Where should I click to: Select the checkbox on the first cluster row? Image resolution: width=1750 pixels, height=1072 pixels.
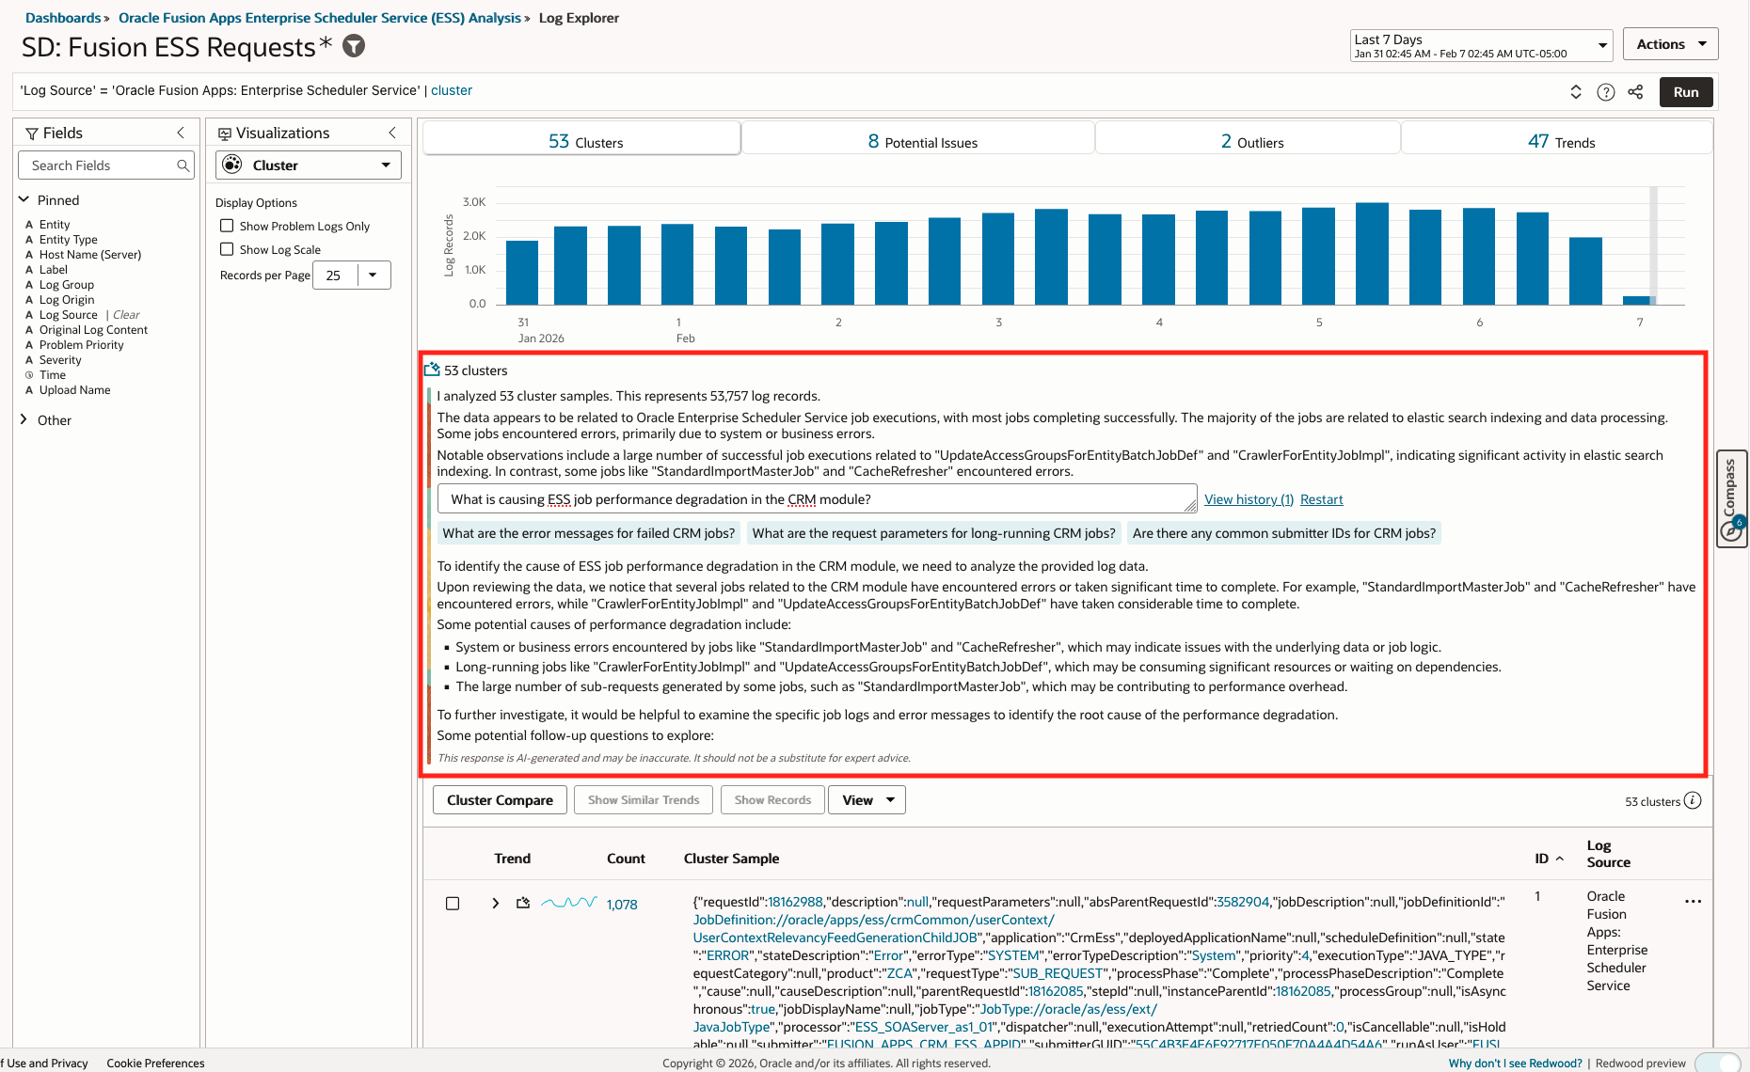[453, 903]
